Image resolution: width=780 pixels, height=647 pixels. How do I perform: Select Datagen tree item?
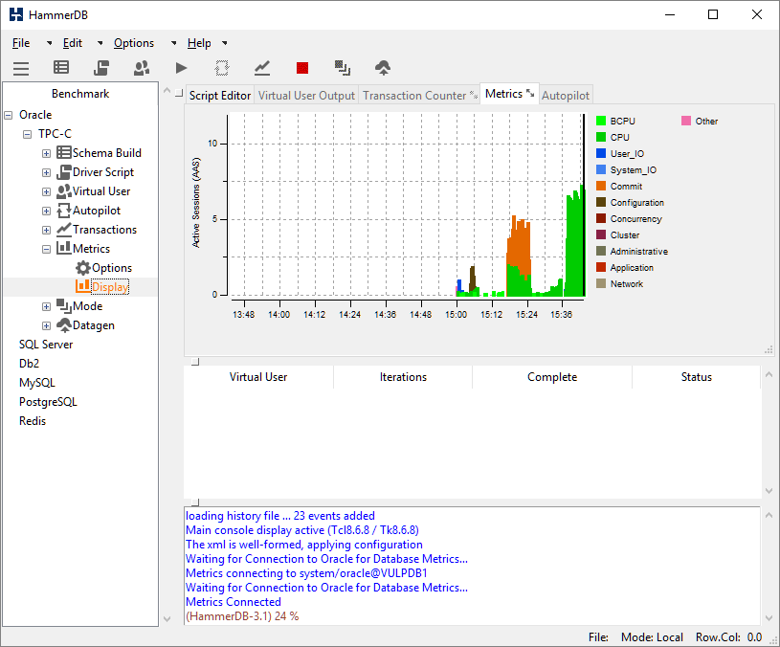94,325
